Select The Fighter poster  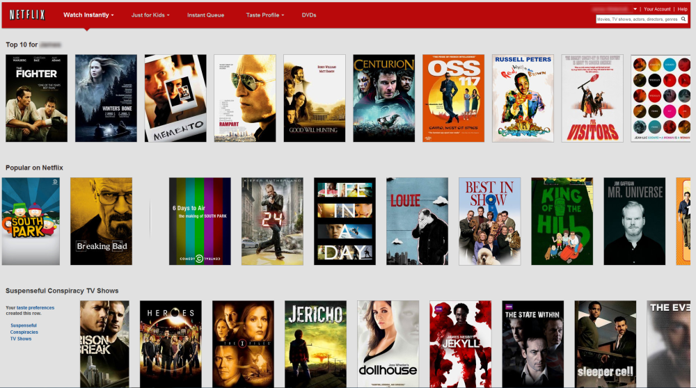click(36, 98)
